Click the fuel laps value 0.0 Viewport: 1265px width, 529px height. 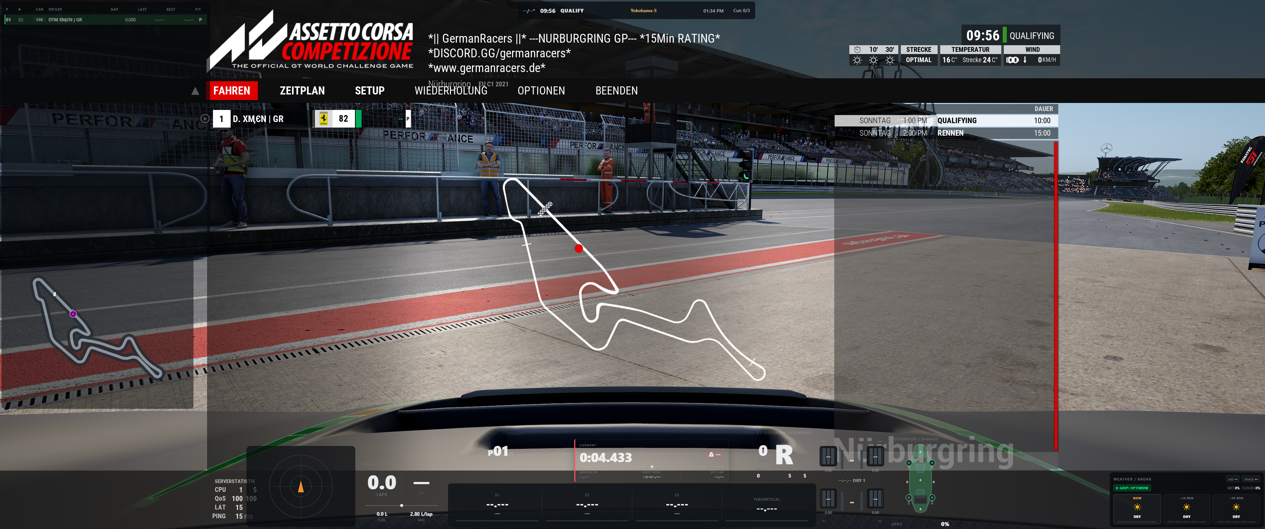pos(381,483)
